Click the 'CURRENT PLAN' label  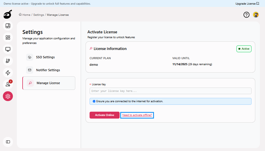pyautogui.click(x=100, y=58)
